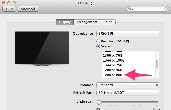Image resolution: width=171 pixels, height=110 pixels.
Task: Open the Optimize for dropdown
Action: 128,34
